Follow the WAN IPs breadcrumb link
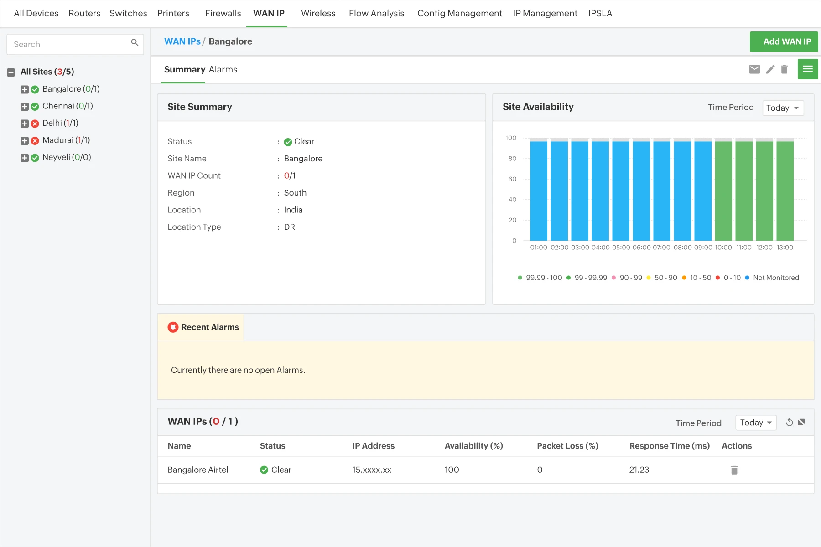This screenshot has height=547, width=821. coord(182,41)
